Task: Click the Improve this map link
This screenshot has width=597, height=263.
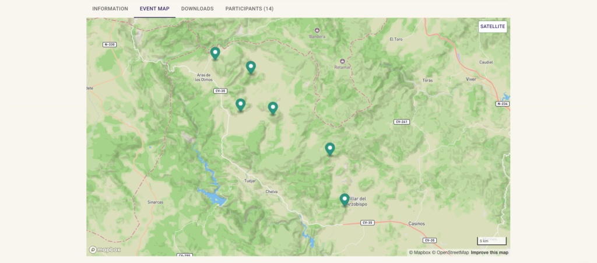Action: 490,253
